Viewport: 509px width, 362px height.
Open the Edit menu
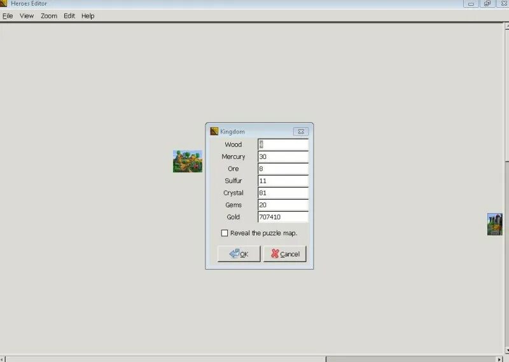(x=69, y=16)
